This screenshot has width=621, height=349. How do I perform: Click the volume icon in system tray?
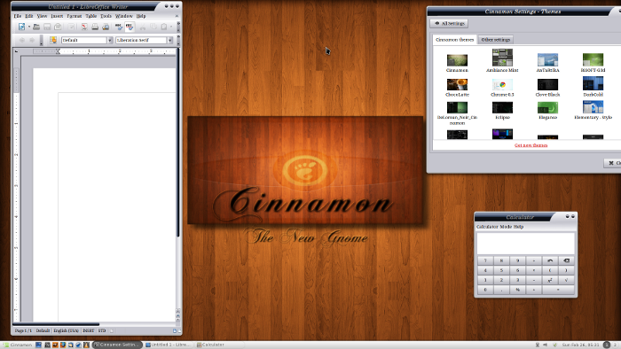545,345
